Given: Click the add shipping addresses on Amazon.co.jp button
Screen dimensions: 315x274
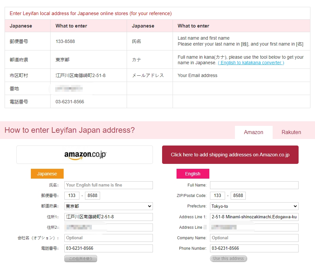Looking at the screenshot, I should 230,155.
